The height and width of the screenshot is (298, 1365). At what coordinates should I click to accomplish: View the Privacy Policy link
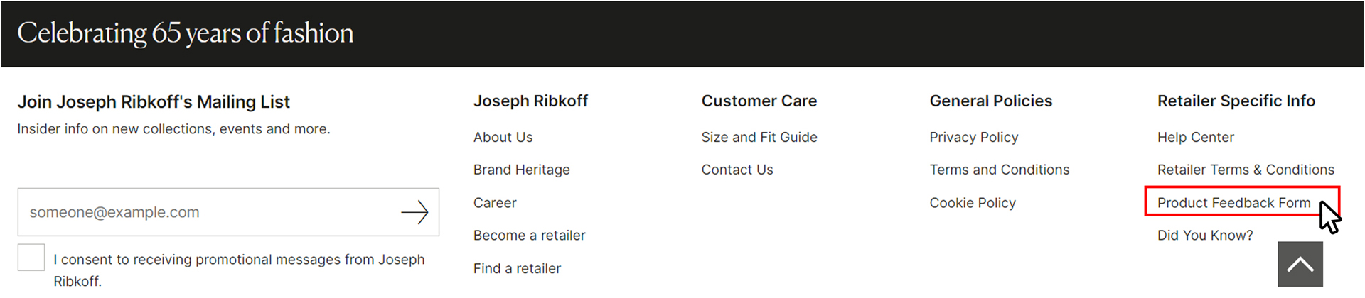973,137
